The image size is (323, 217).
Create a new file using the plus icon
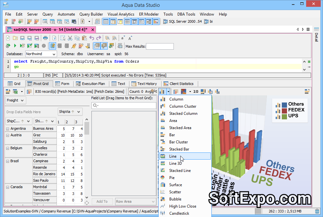coord(8,38)
